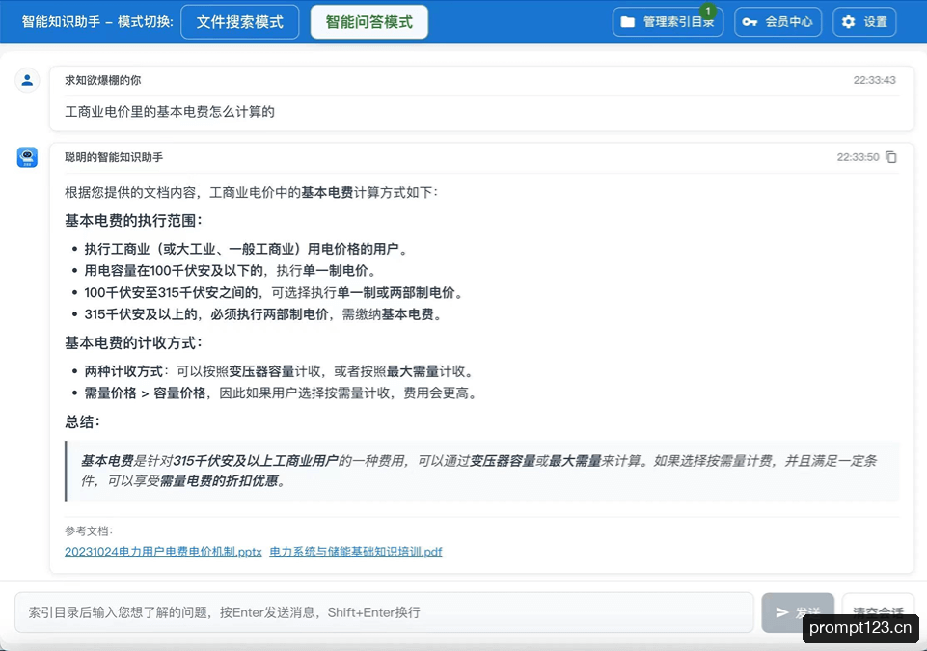Click the folder icon in 管理索引目录
The width and height of the screenshot is (927, 651).
pos(628,22)
